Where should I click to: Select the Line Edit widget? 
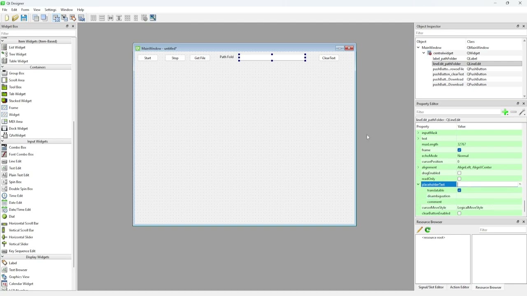click(15, 161)
